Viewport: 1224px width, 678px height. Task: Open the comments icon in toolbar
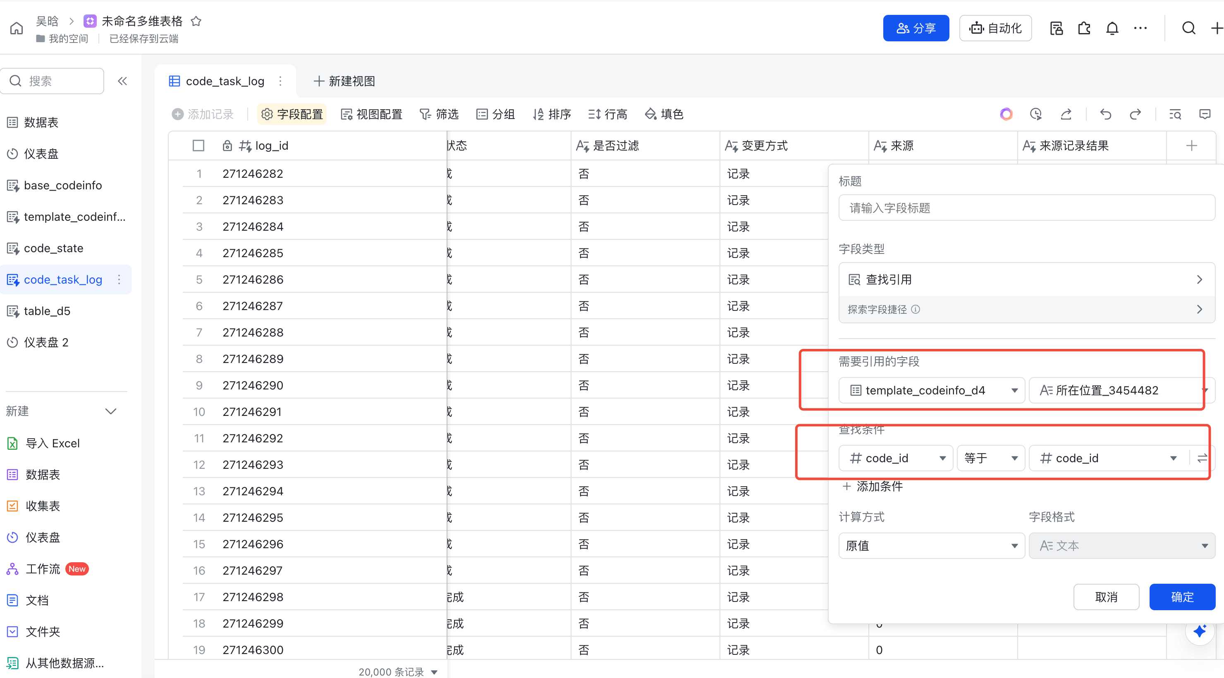point(1205,114)
